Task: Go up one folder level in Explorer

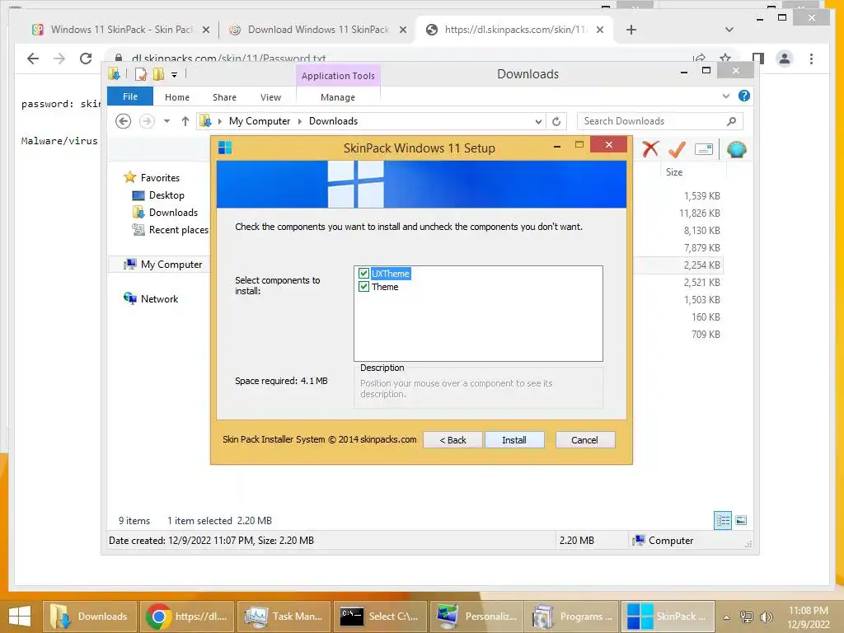Action: (x=185, y=121)
